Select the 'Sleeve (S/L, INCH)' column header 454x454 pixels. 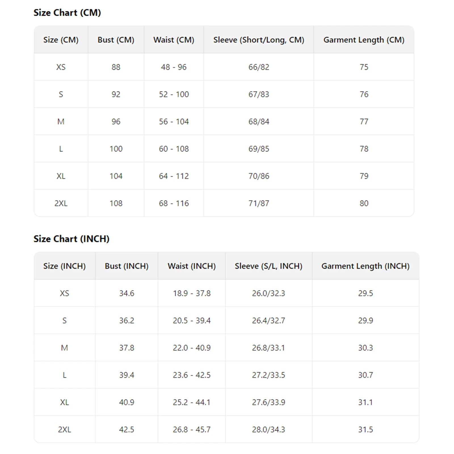(x=268, y=266)
